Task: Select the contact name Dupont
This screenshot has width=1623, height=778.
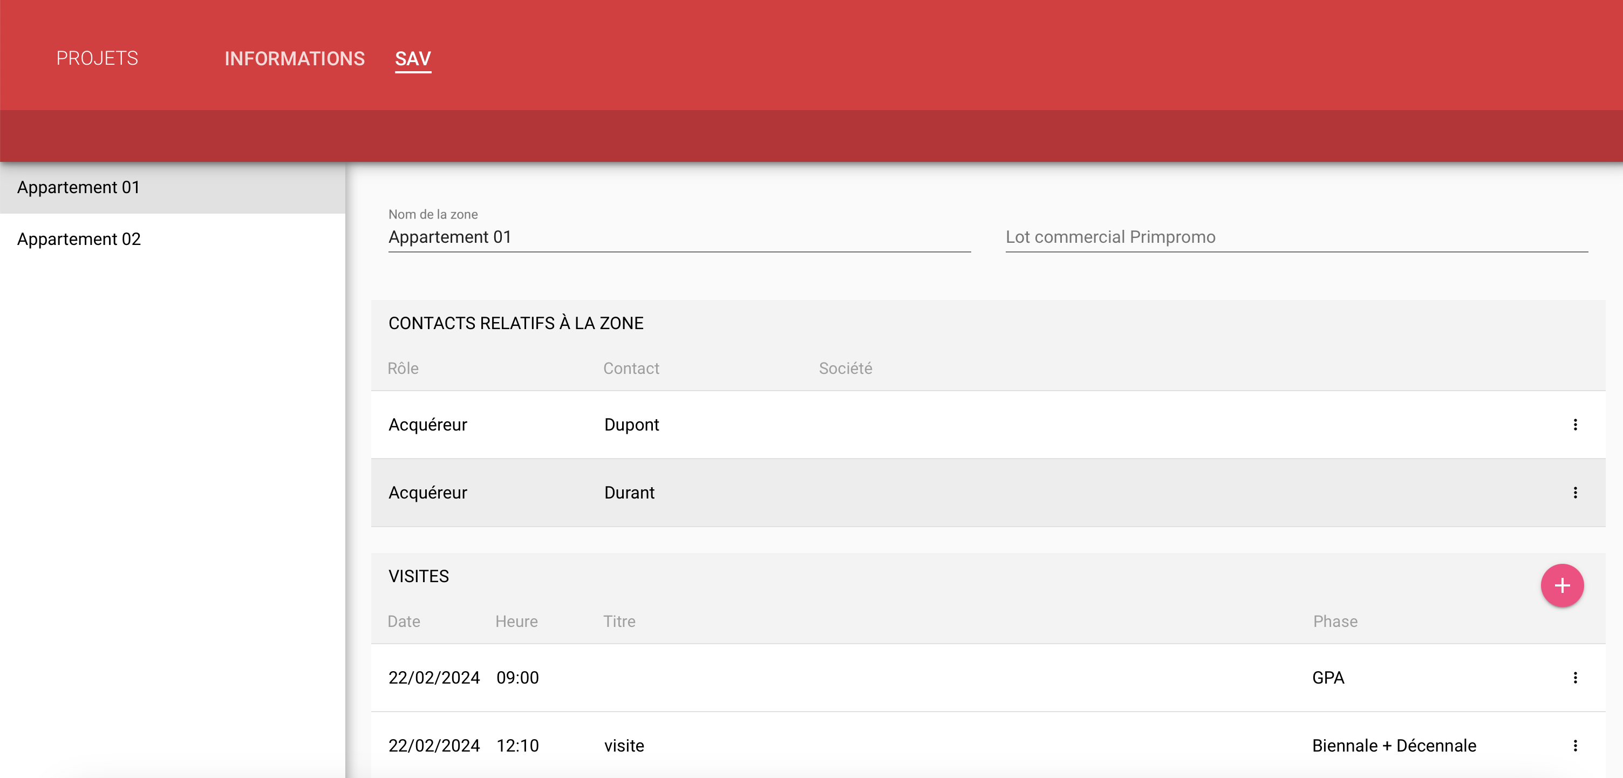Action: 631,425
